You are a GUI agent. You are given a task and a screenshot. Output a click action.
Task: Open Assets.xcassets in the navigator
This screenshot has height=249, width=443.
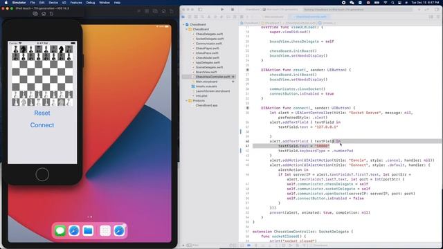[x=206, y=86]
